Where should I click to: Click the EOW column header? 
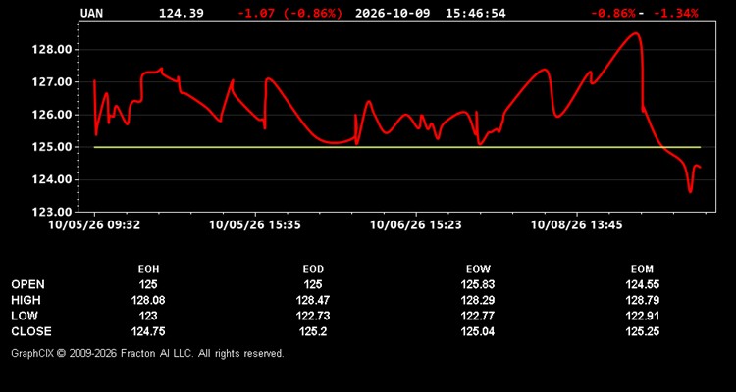tap(478, 269)
